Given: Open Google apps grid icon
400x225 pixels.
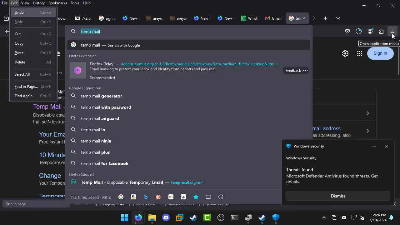Looking at the screenshot, I should pyautogui.click(x=360, y=53).
